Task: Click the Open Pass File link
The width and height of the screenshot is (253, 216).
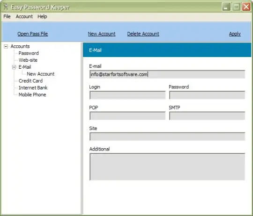Action: (x=33, y=34)
